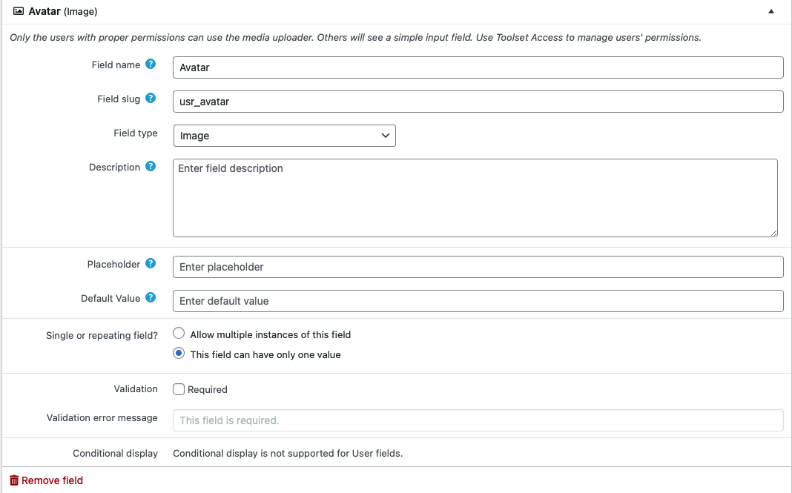Focus the Field slug text box
Viewport: 792px width, 493px height.
pyautogui.click(x=478, y=102)
